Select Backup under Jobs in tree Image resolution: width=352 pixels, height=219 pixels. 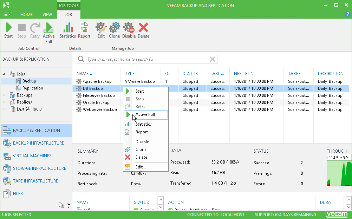click(29, 81)
